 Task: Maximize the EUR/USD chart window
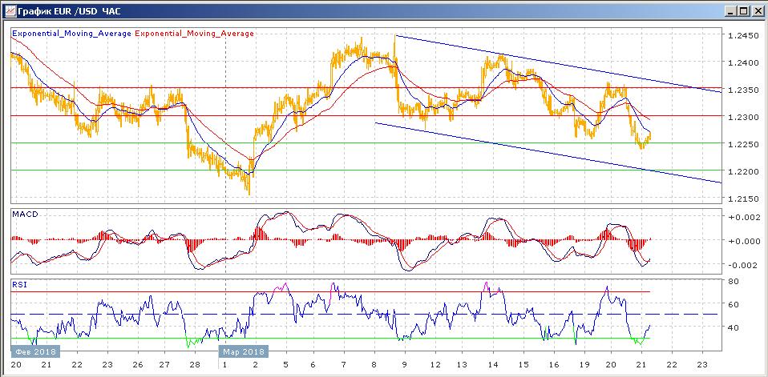pyautogui.click(x=743, y=10)
